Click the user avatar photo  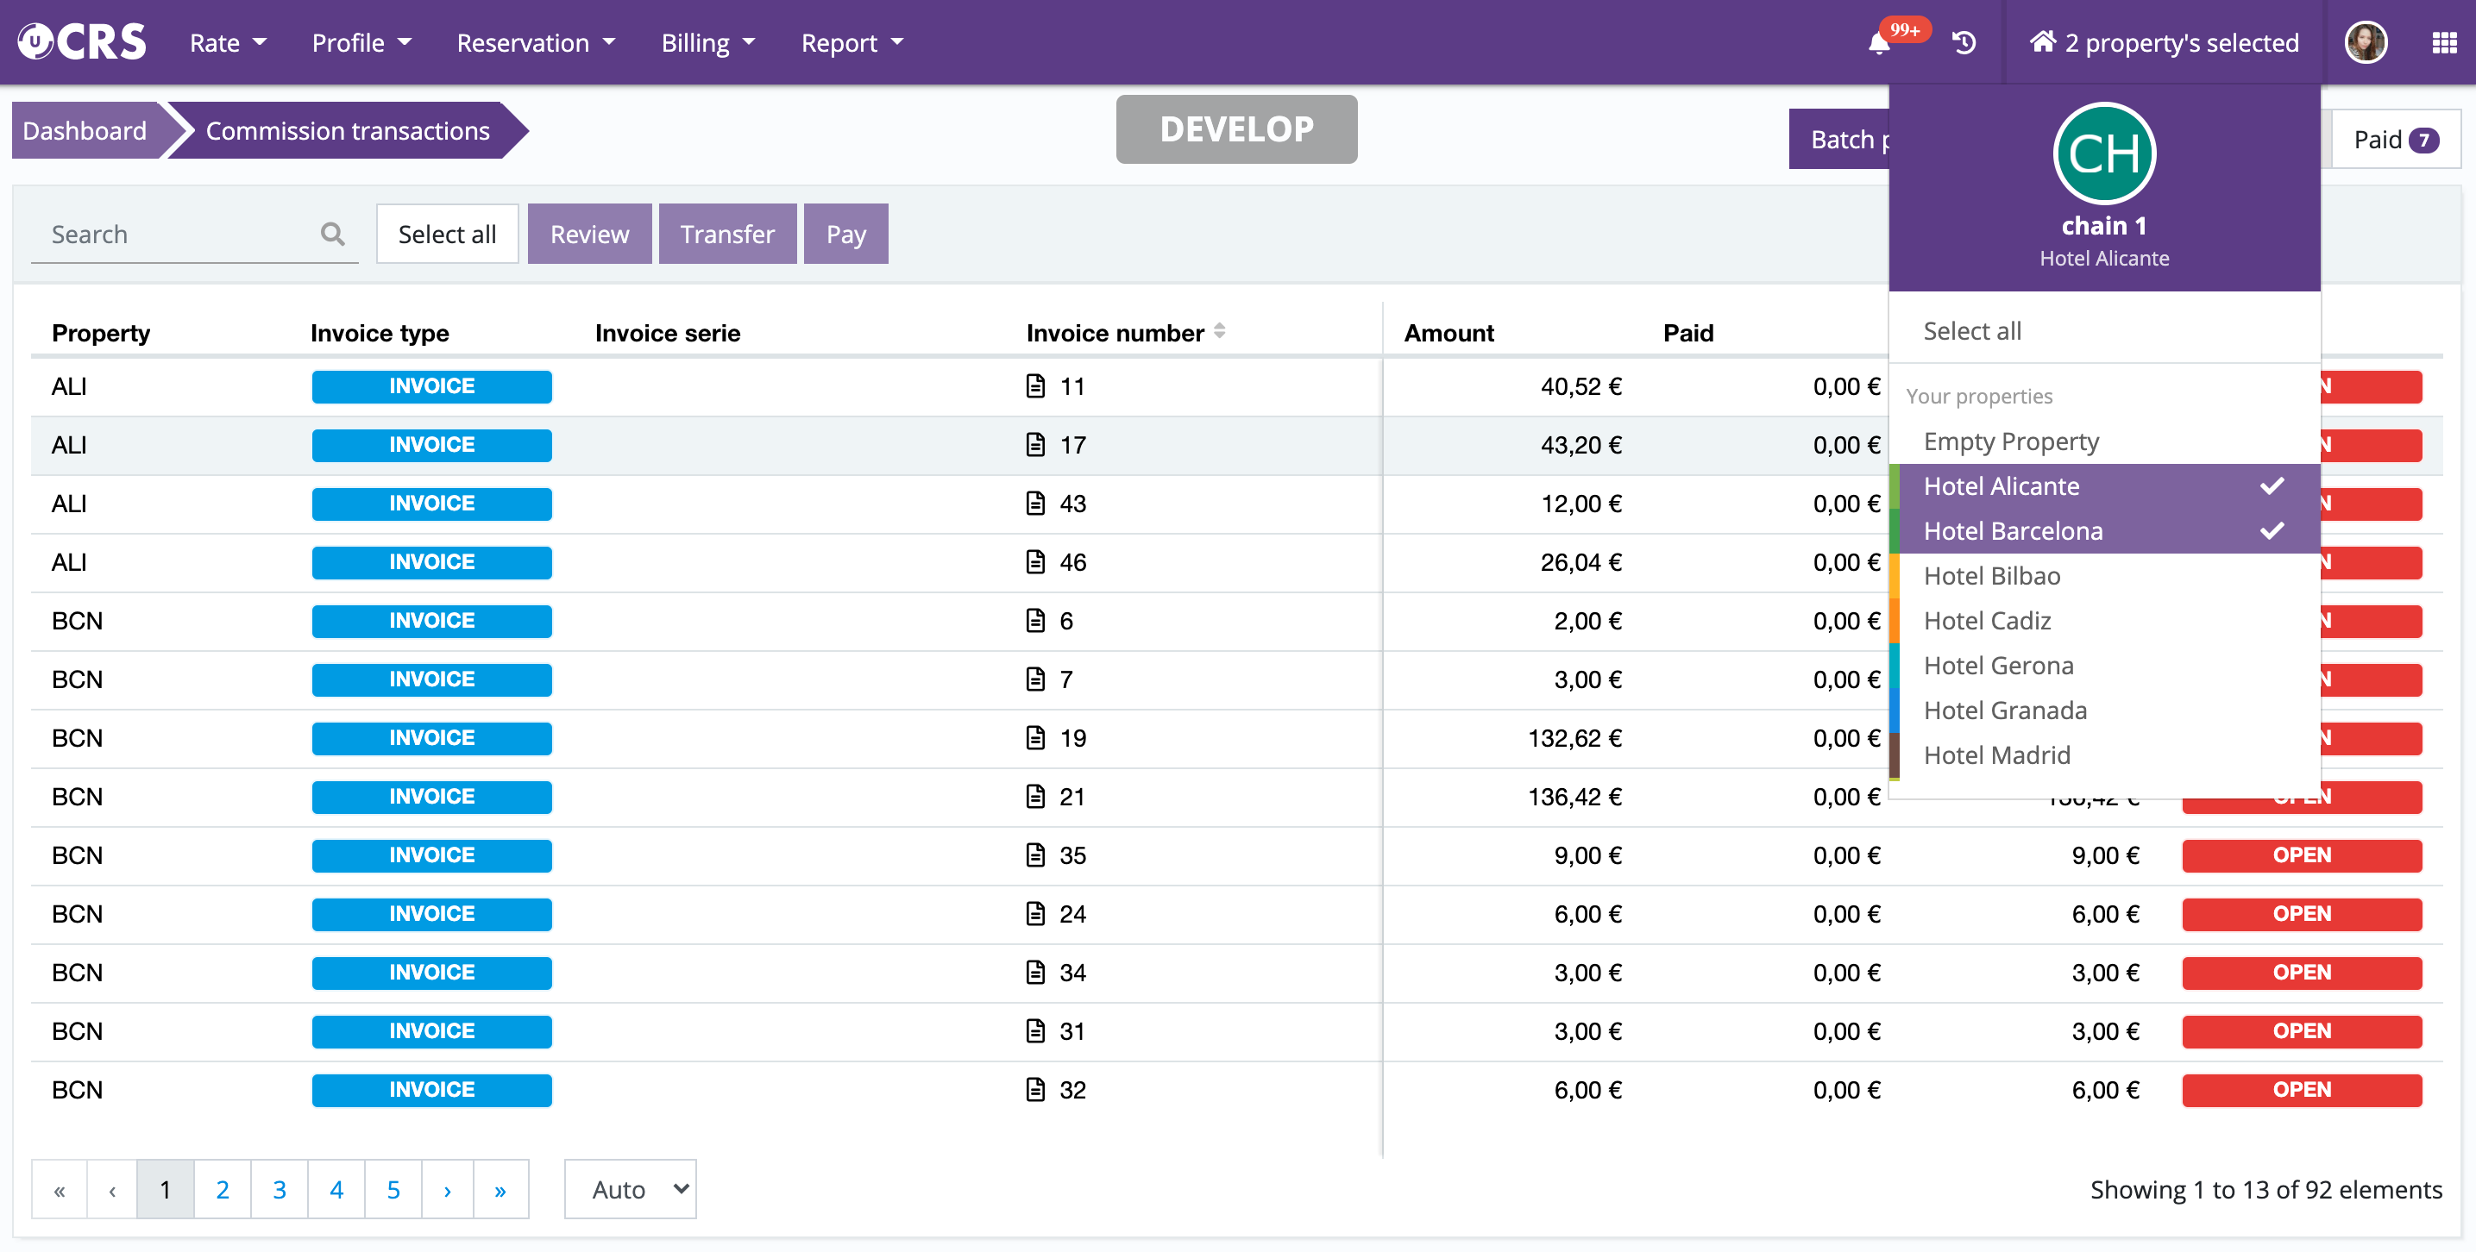[2366, 43]
